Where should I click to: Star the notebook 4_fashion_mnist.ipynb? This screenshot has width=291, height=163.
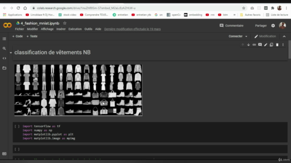[x=65, y=23]
